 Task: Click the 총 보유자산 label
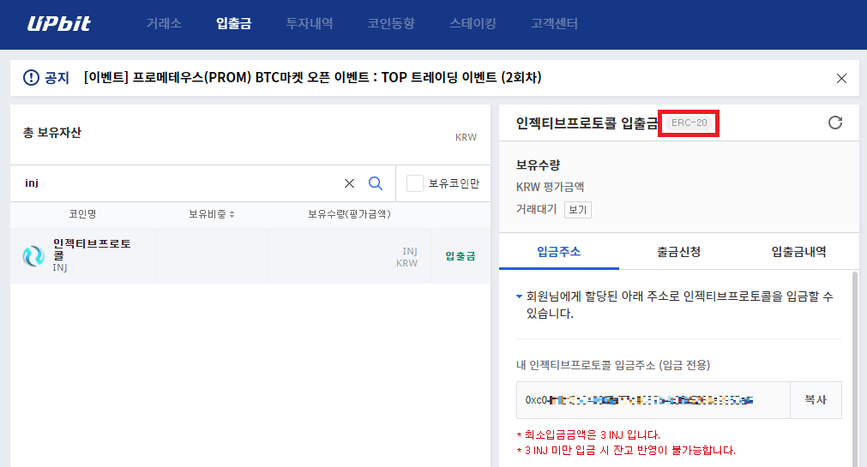pos(52,133)
